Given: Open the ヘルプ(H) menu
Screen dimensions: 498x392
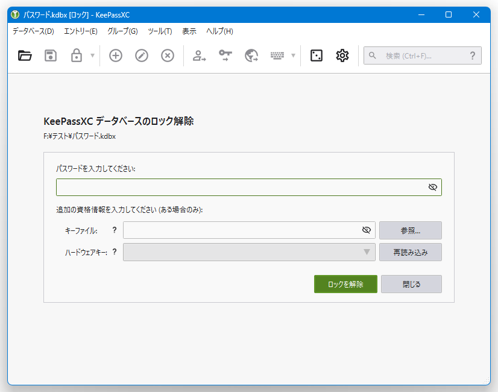Looking at the screenshot, I should (x=220, y=31).
